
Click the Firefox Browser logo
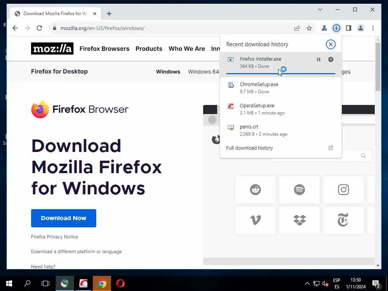click(80, 109)
